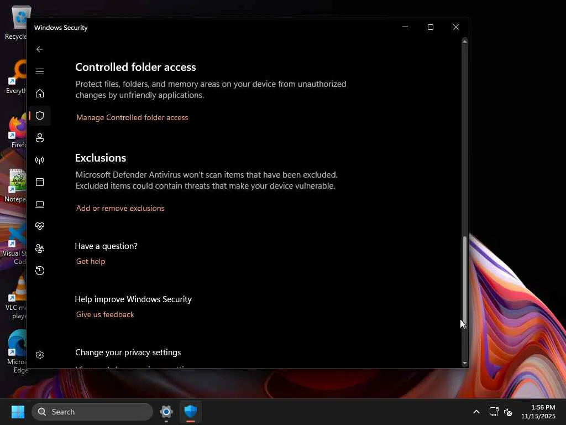Click the taskbar Search box

92,412
